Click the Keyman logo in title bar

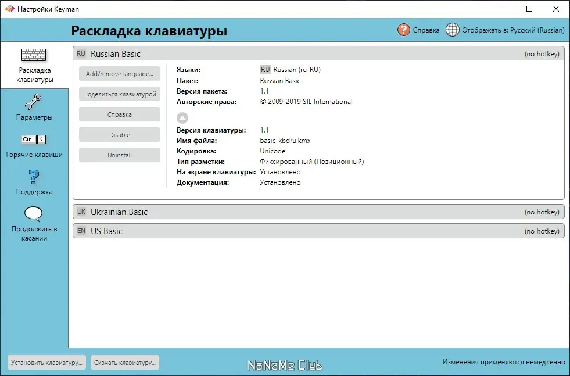[9, 9]
